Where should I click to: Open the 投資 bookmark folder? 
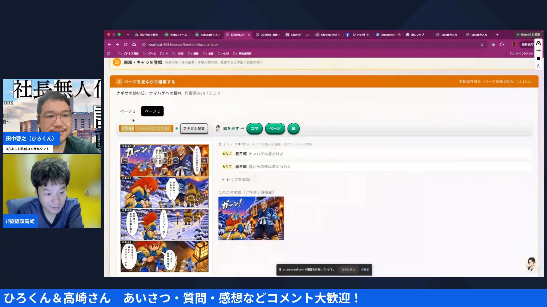(208, 53)
